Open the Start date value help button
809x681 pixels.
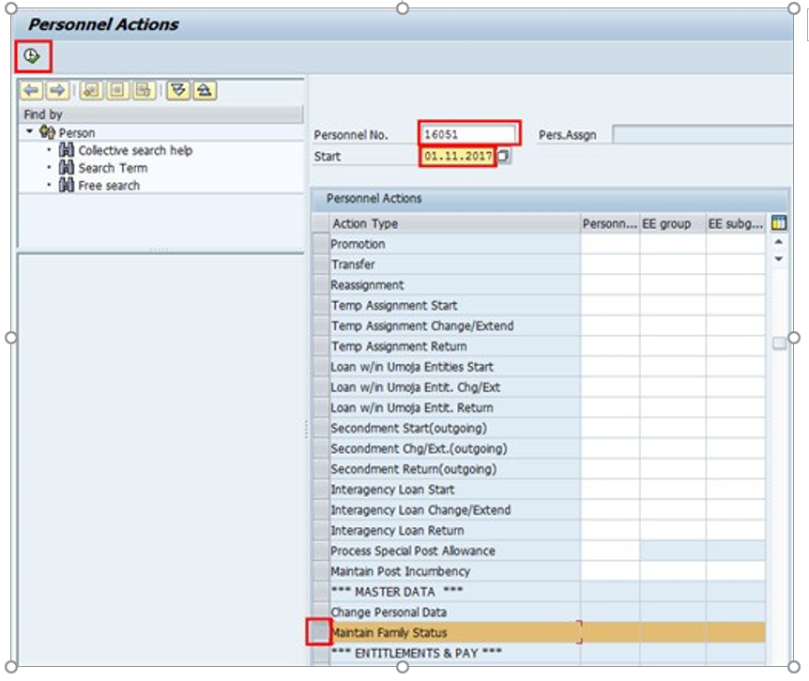(x=504, y=156)
